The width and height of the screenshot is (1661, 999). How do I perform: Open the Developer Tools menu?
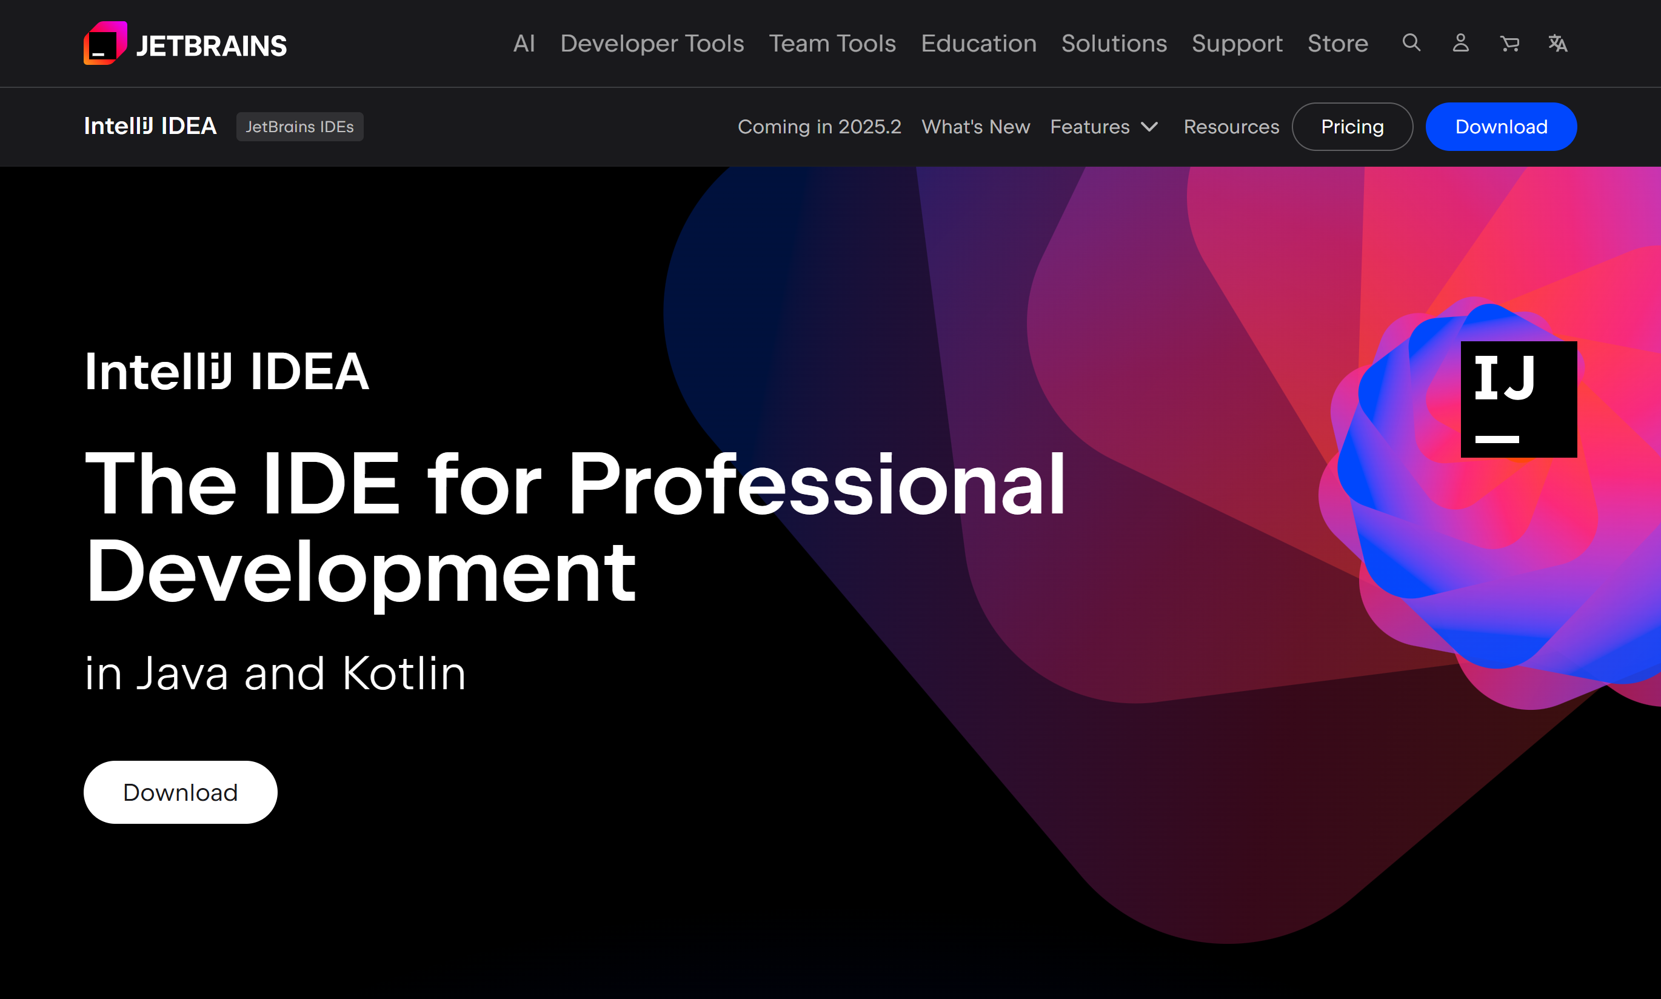652,44
